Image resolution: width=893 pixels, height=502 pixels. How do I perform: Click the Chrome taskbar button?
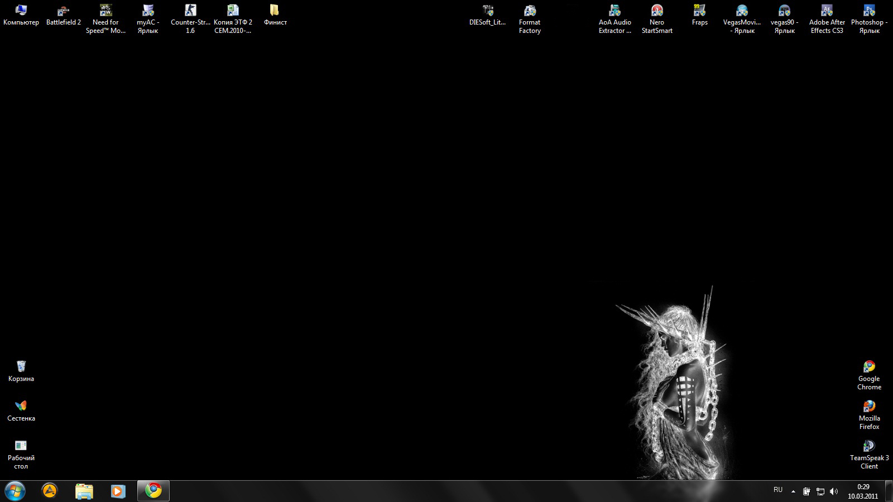coord(153,491)
